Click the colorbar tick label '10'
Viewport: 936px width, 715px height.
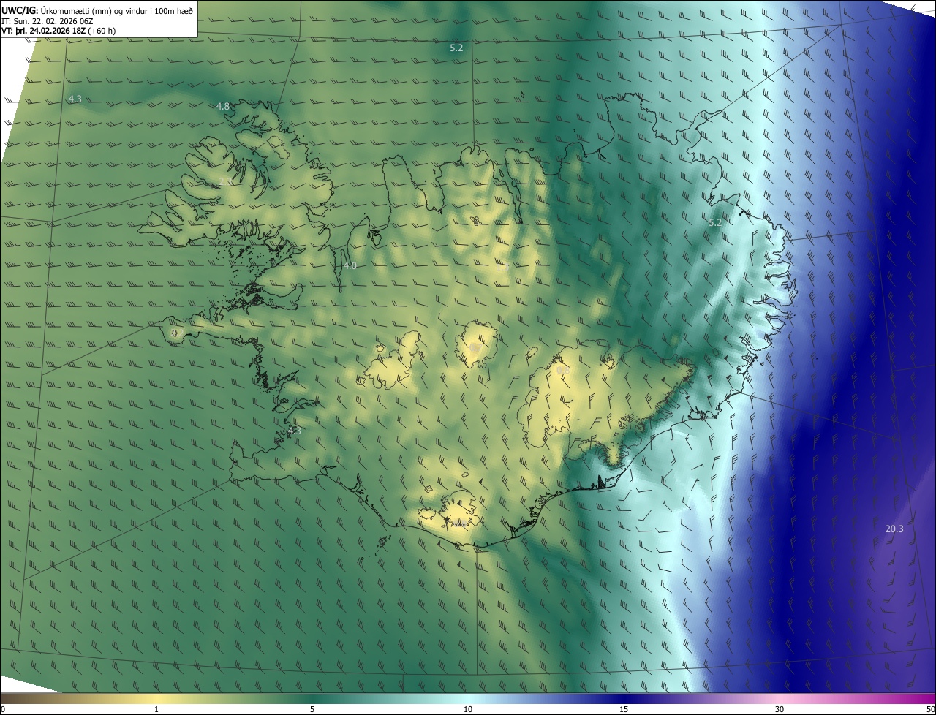pos(468,709)
